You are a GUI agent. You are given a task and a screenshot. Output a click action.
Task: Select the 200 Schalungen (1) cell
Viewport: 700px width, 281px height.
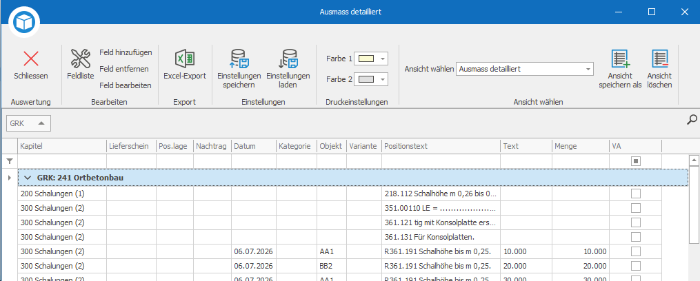(x=62, y=194)
